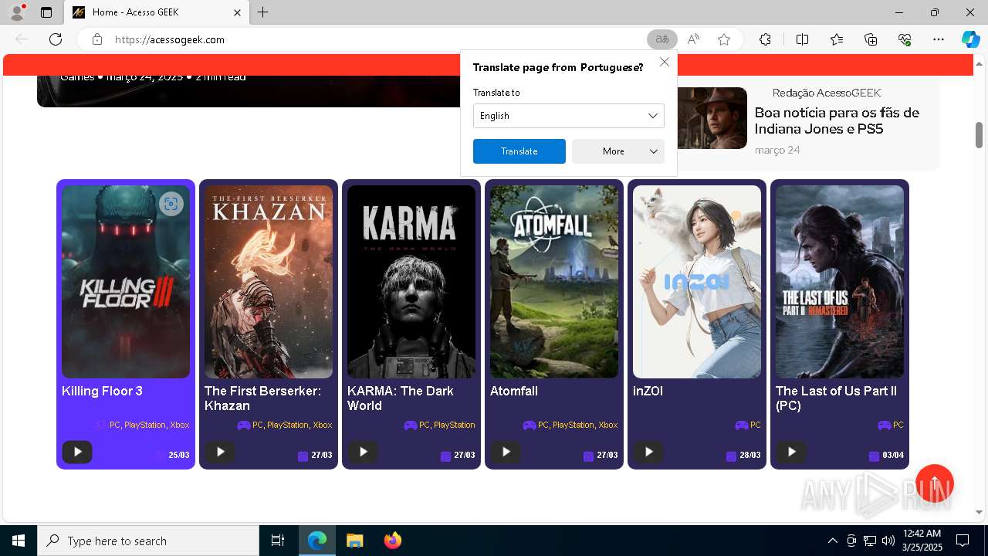Open the tab actions menu icon

tap(46, 12)
